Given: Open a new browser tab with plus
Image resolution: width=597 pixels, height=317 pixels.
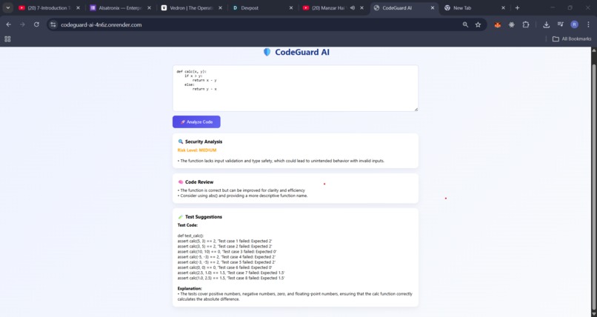Looking at the screenshot, I should [x=517, y=7].
